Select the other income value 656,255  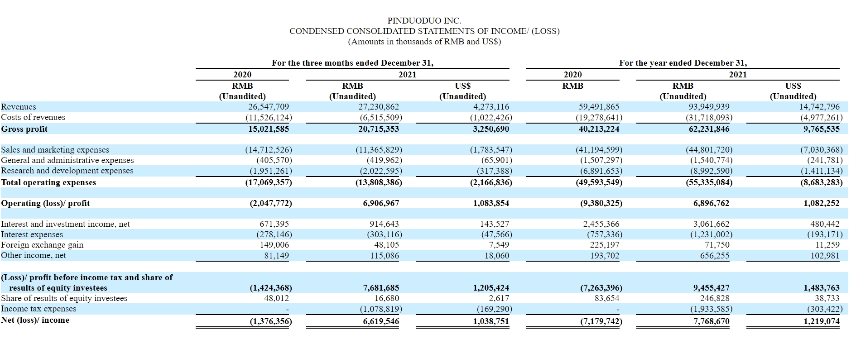715,255
